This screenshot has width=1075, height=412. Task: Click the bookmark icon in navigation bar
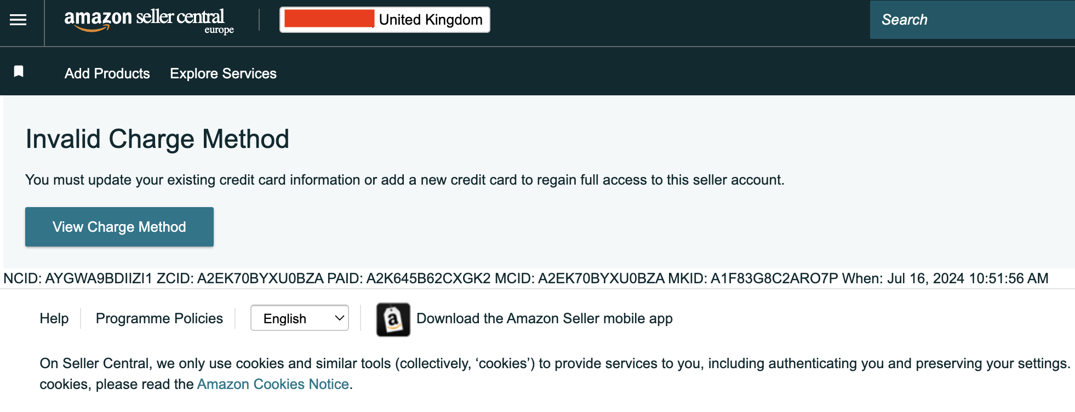tap(19, 71)
